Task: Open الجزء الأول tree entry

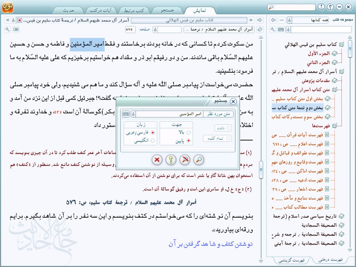Action: pos(319,54)
